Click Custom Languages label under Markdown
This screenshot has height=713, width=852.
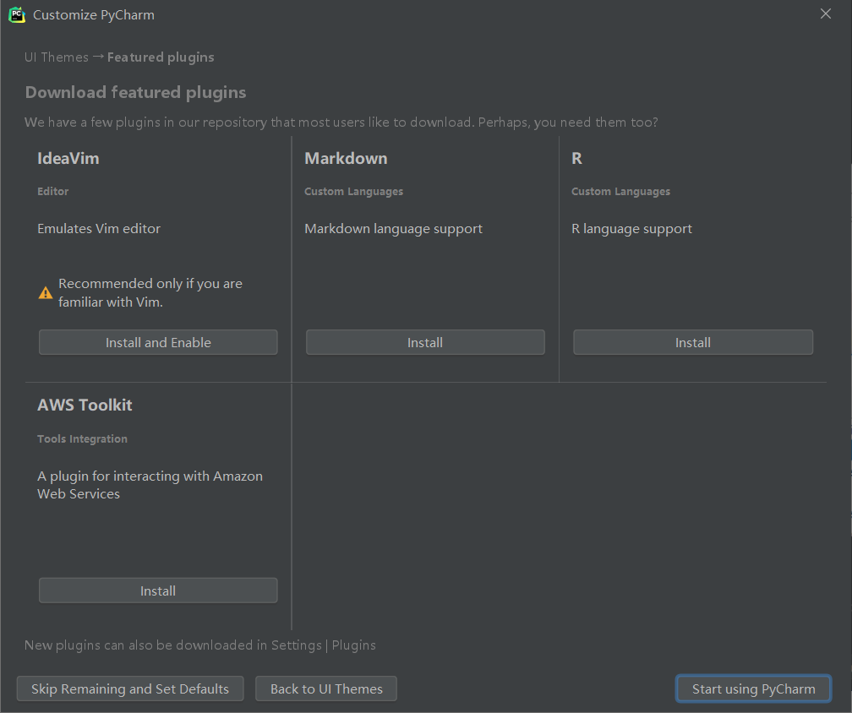coord(353,192)
